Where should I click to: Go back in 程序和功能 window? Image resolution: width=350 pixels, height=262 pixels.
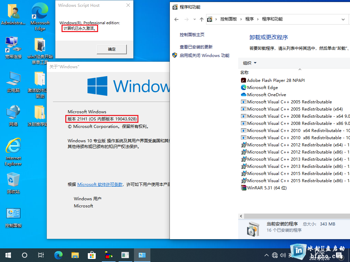pyautogui.click(x=176, y=19)
